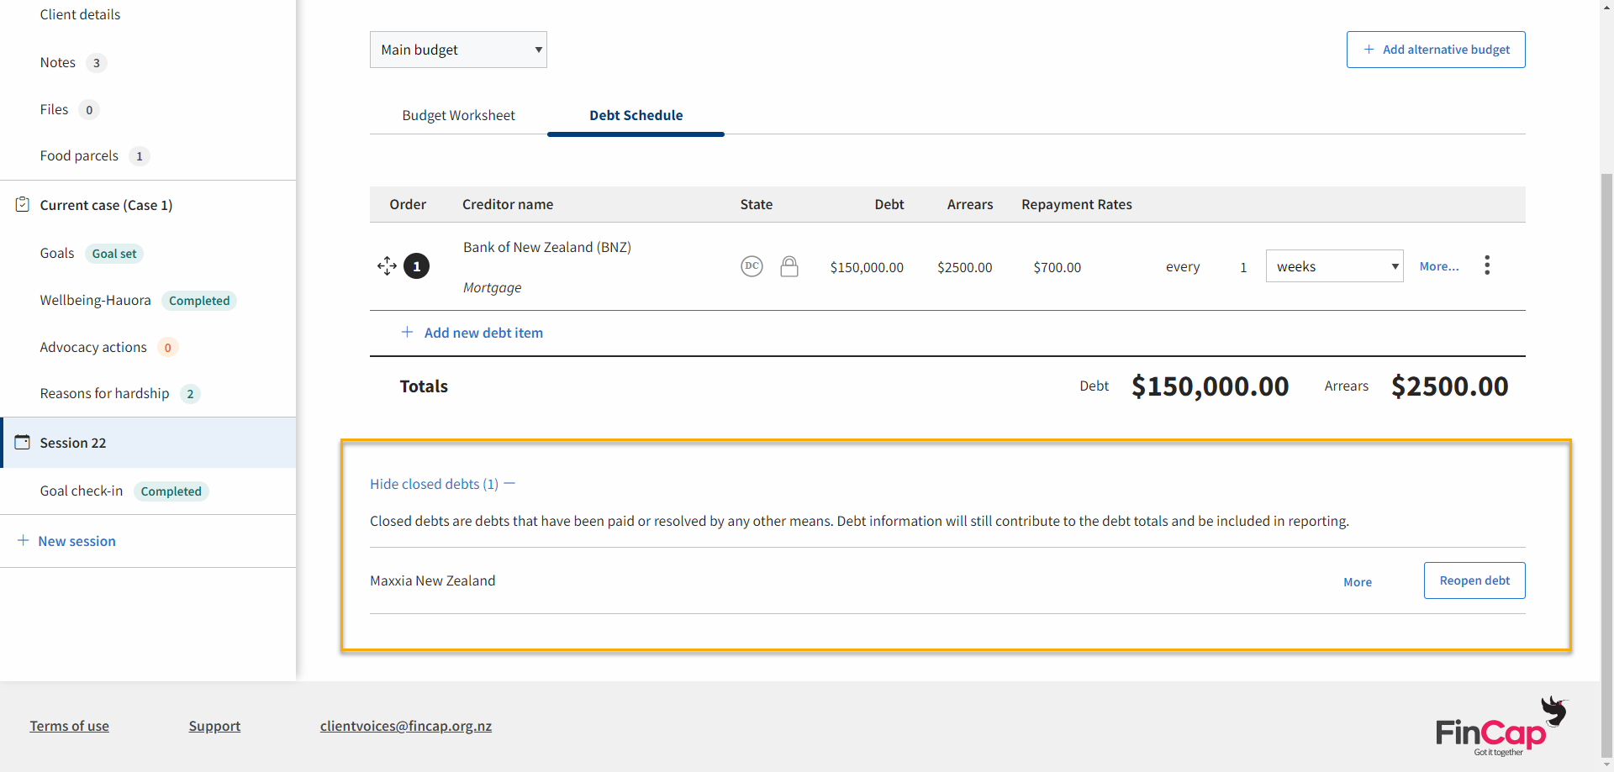
Task: Start a New session
Action: pos(76,541)
